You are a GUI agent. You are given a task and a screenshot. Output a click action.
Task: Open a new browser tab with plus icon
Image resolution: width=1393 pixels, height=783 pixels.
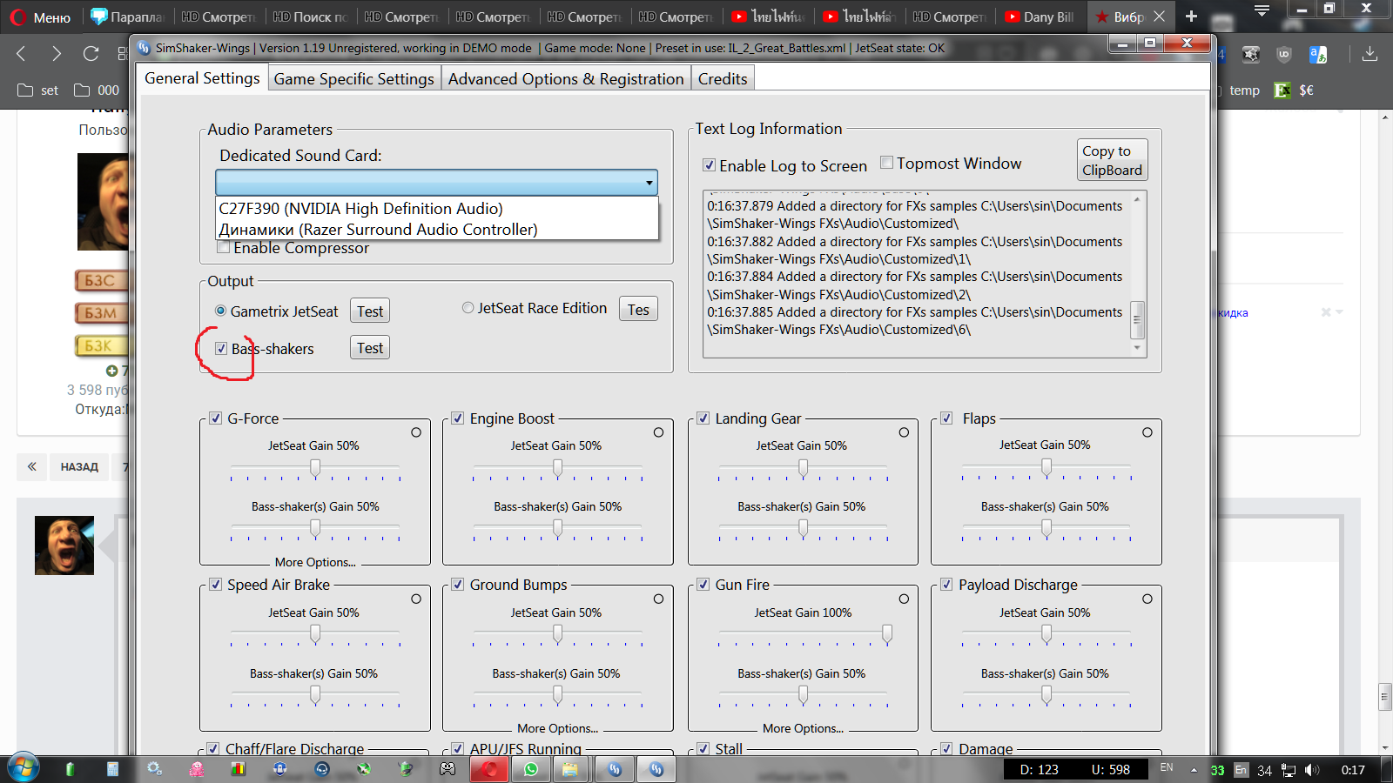(x=1191, y=17)
